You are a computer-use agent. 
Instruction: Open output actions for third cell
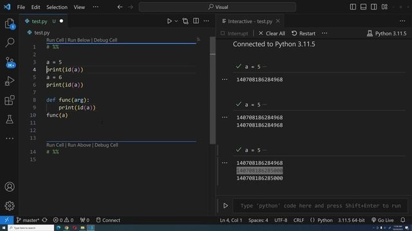pyautogui.click(x=225, y=162)
